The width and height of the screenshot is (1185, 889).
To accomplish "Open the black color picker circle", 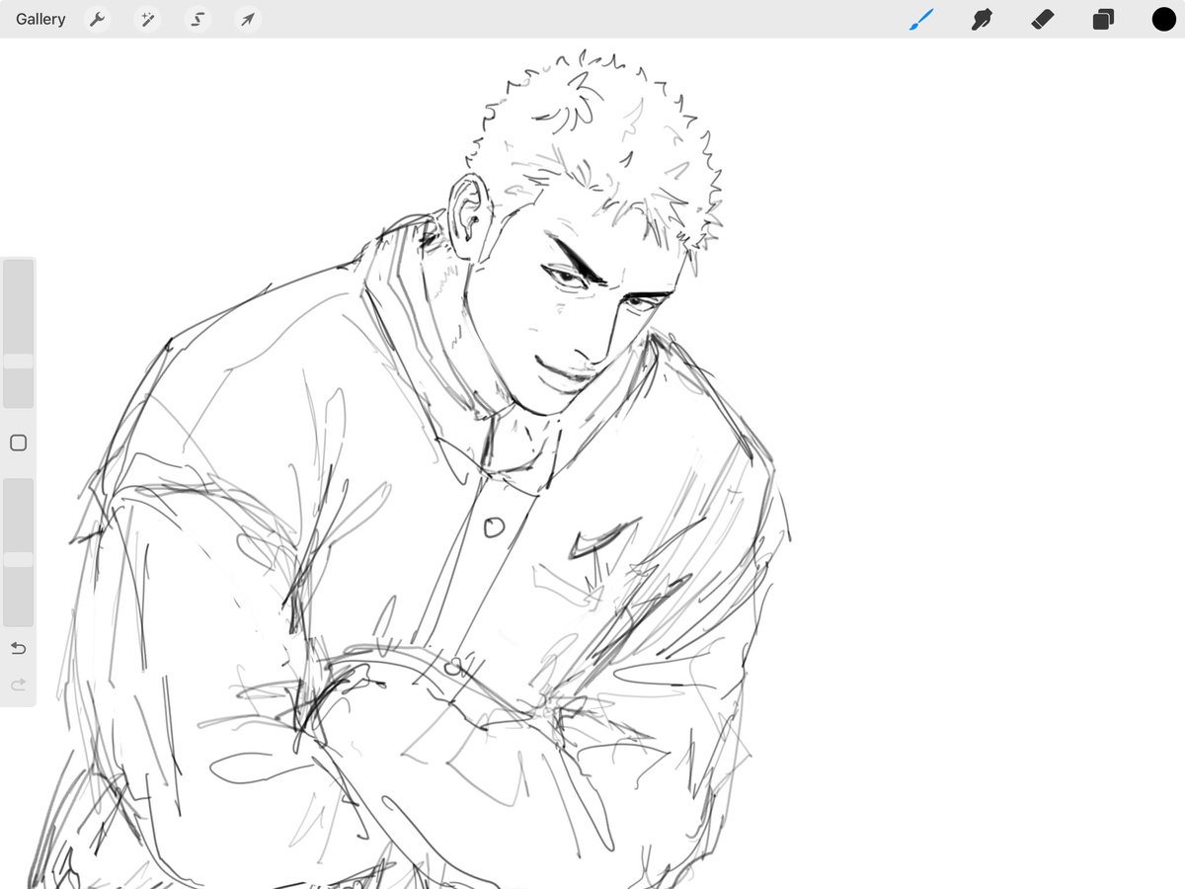I will (x=1163, y=19).
